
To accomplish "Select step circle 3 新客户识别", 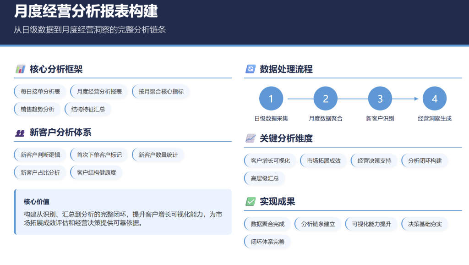I will pos(380,99).
